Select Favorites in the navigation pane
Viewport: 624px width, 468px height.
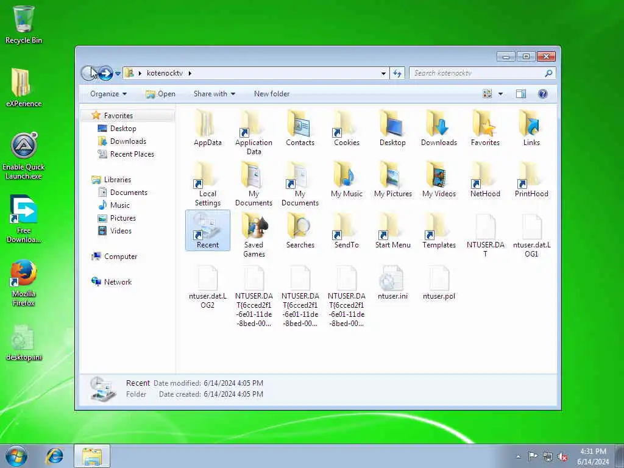118,116
